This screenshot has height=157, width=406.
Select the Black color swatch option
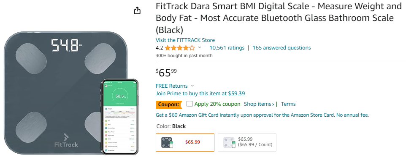(x=185, y=142)
